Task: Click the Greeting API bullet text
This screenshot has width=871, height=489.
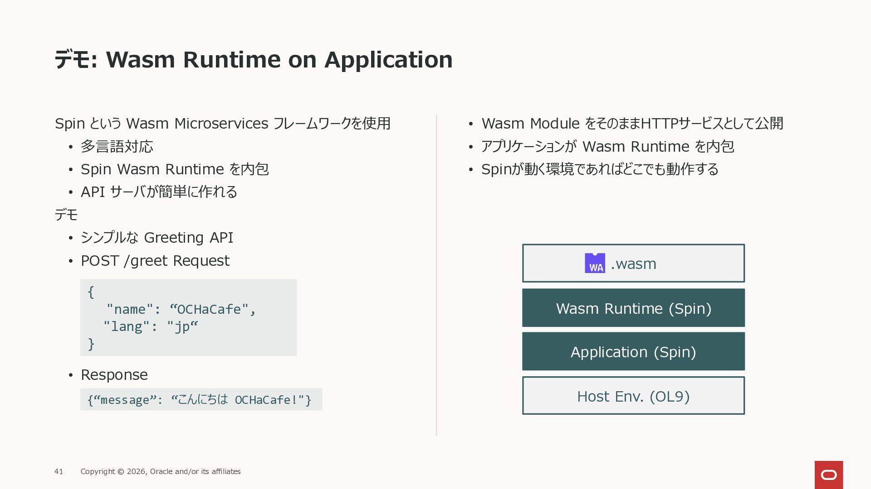Action: [x=157, y=238]
